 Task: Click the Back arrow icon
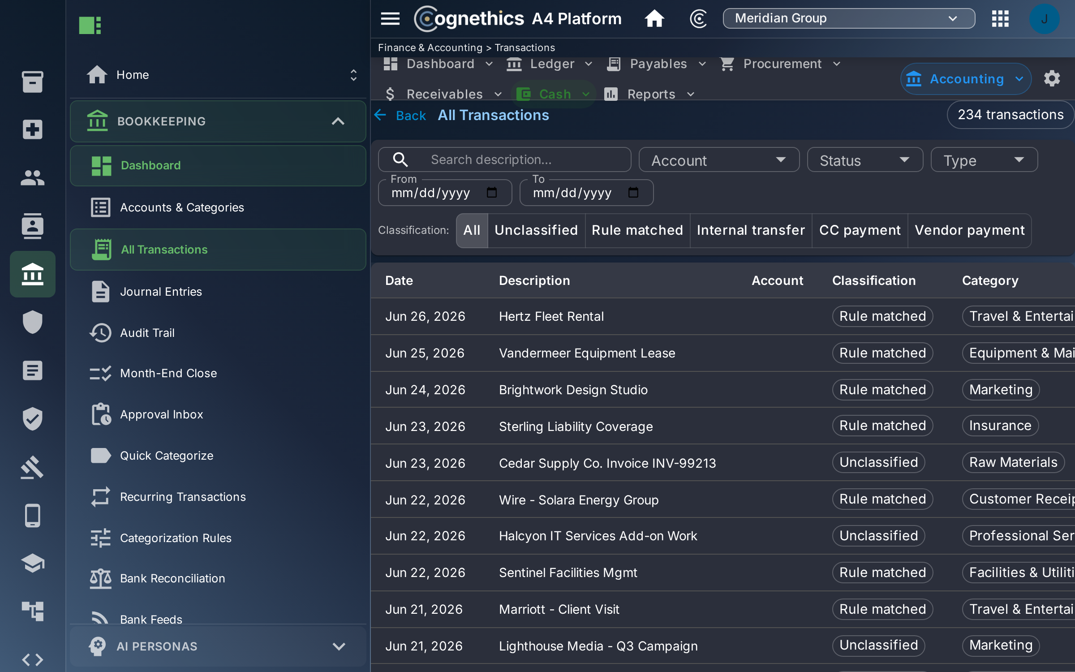[380, 115]
